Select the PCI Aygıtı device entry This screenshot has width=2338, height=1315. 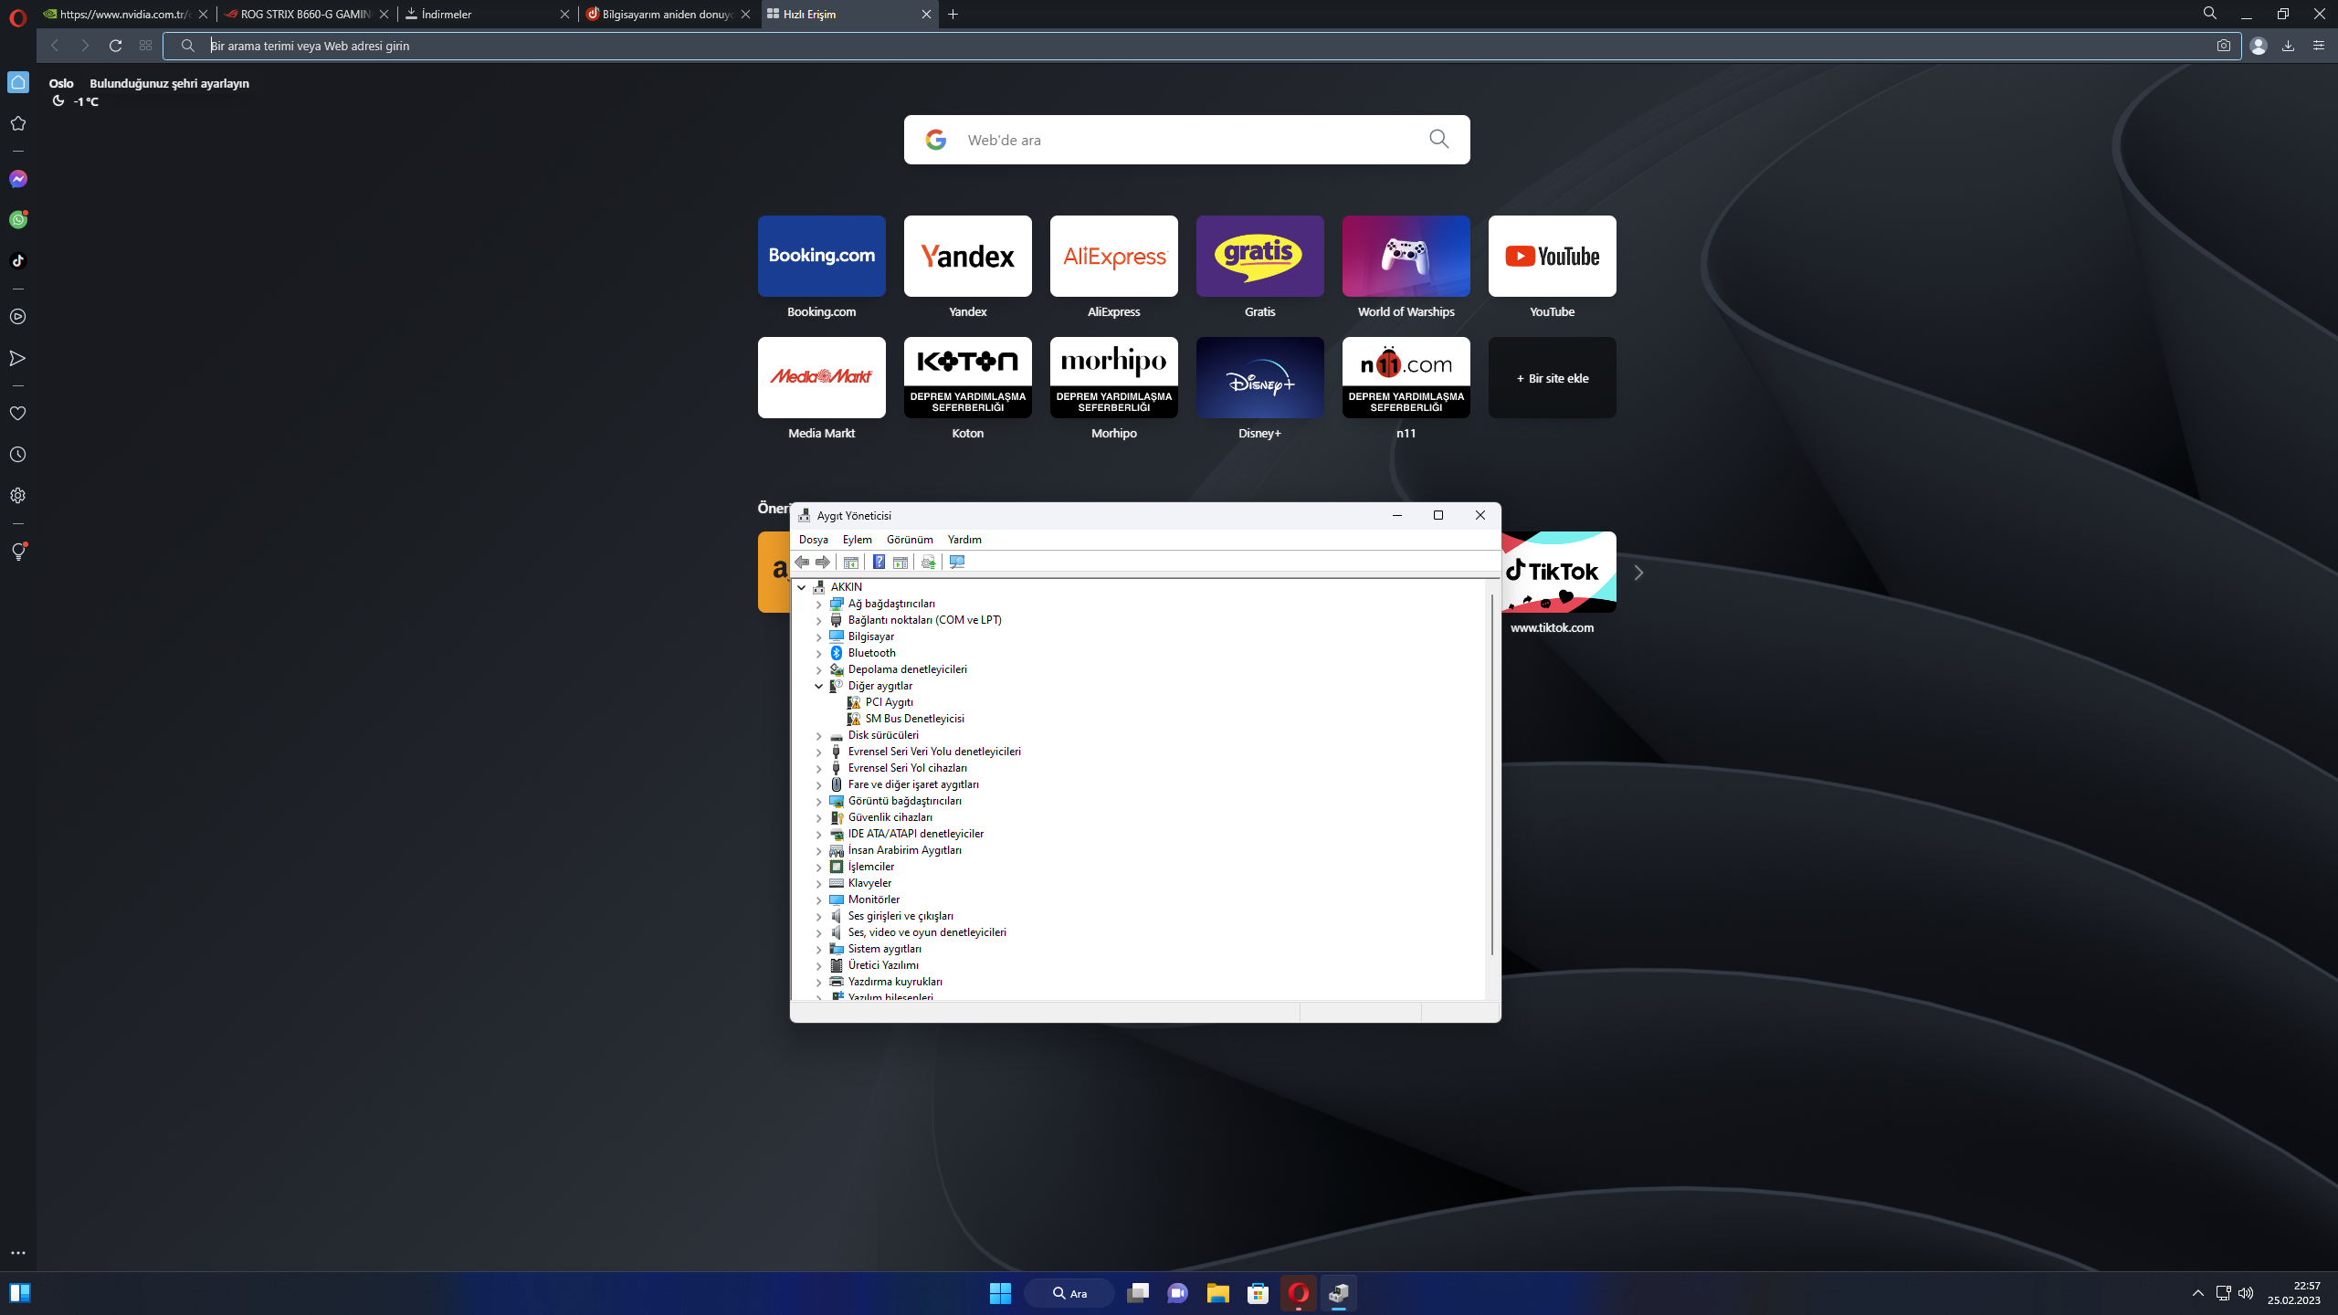[889, 702]
